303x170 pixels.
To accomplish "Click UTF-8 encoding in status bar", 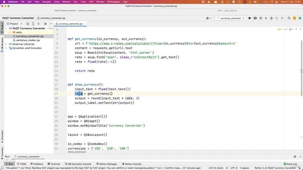I will pyautogui.click(x=234, y=168).
